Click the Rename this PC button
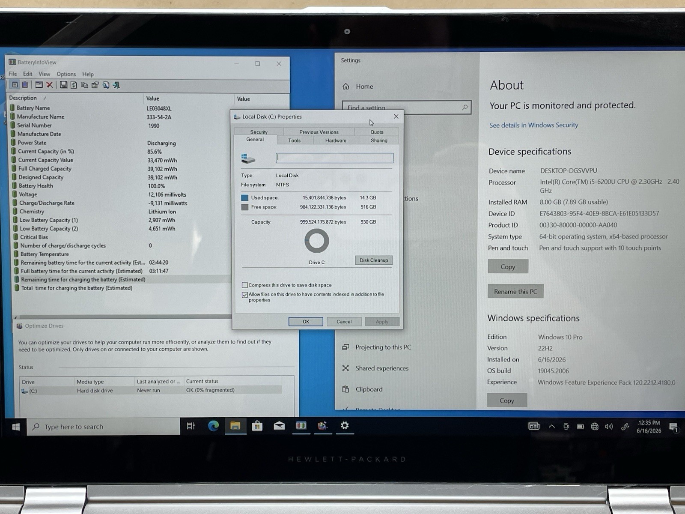This screenshot has height=514, width=685. point(515,291)
